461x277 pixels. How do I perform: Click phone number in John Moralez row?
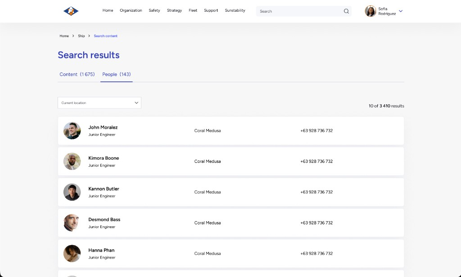pos(316,131)
